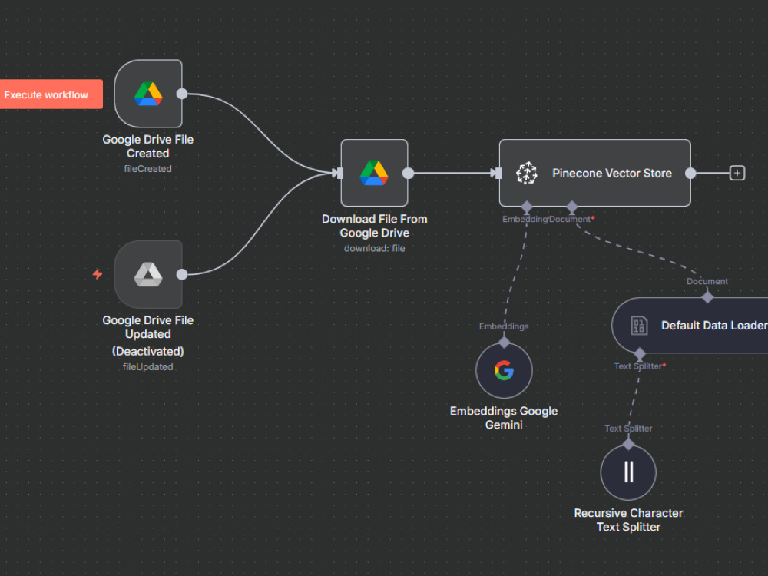Click the red lightning bolt trigger icon
Viewport: 768px width, 576px height.
[x=98, y=274]
